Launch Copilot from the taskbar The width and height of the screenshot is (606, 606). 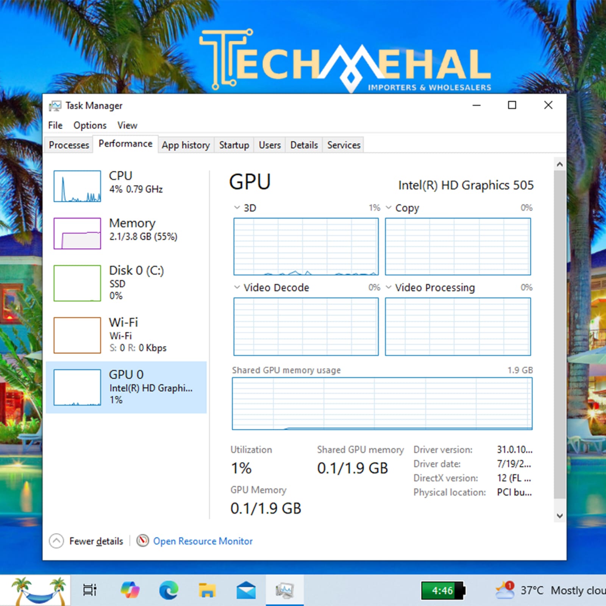coord(130,590)
